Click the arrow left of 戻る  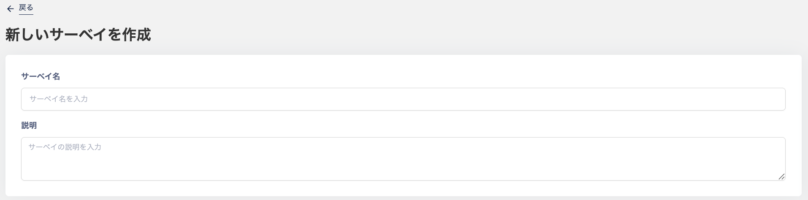pyautogui.click(x=11, y=9)
